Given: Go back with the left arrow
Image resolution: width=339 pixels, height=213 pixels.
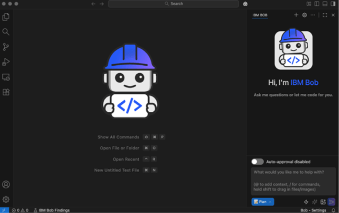Looking at the screenshot, I should pyautogui.click(x=93, y=4).
